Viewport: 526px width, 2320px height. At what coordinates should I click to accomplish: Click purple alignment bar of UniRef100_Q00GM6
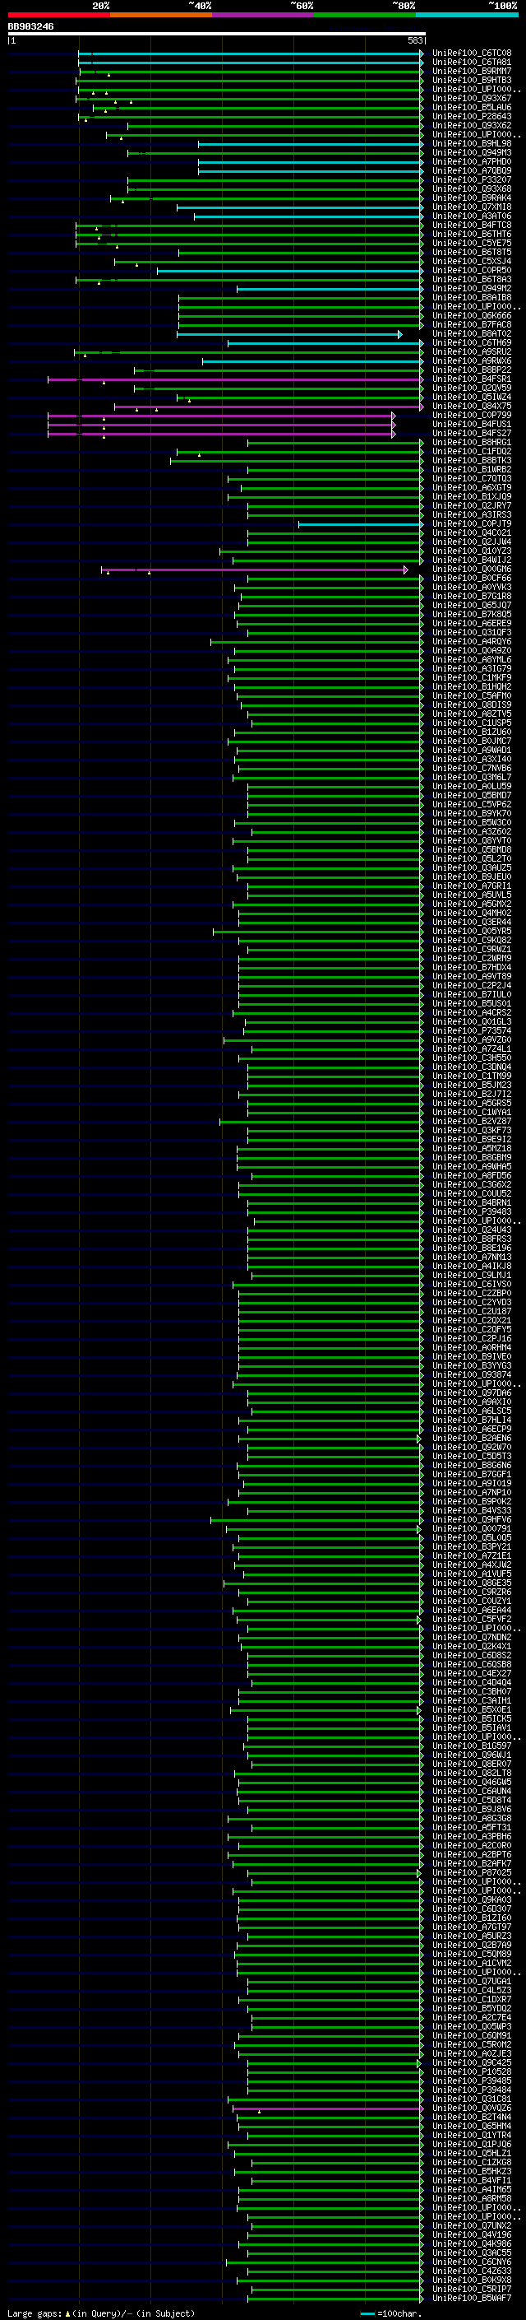coord(255,570)
